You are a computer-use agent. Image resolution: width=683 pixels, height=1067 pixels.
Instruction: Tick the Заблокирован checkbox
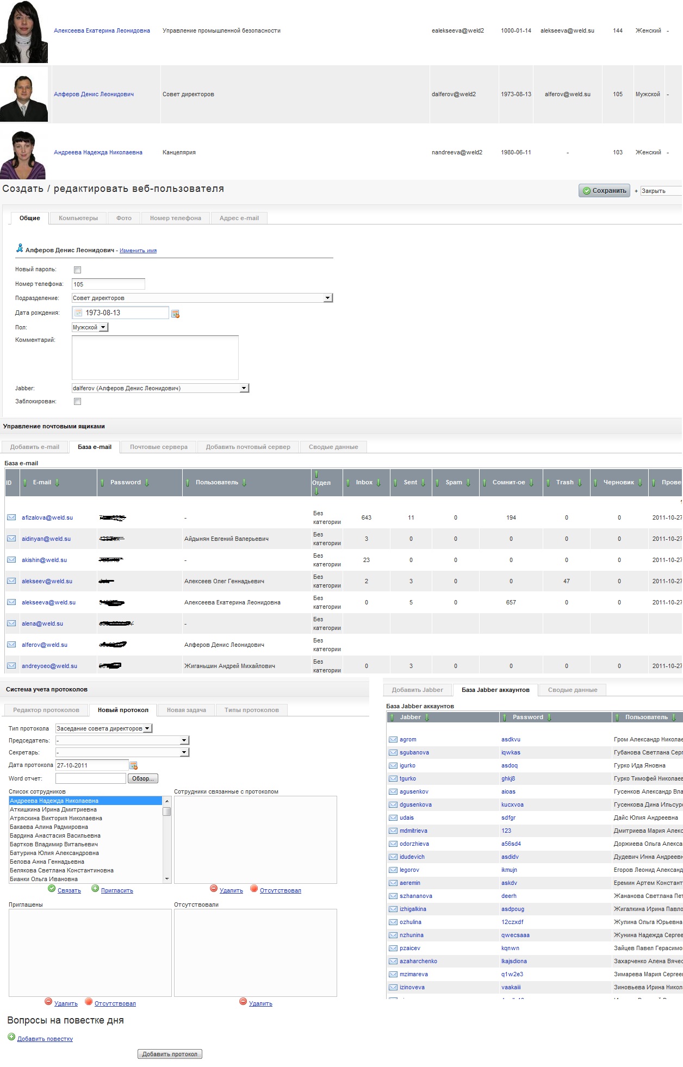(x=77, y=402)
